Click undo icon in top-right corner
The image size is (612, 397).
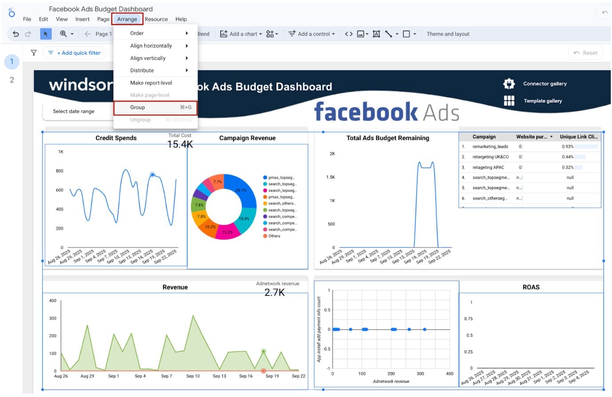pos(605,12)
